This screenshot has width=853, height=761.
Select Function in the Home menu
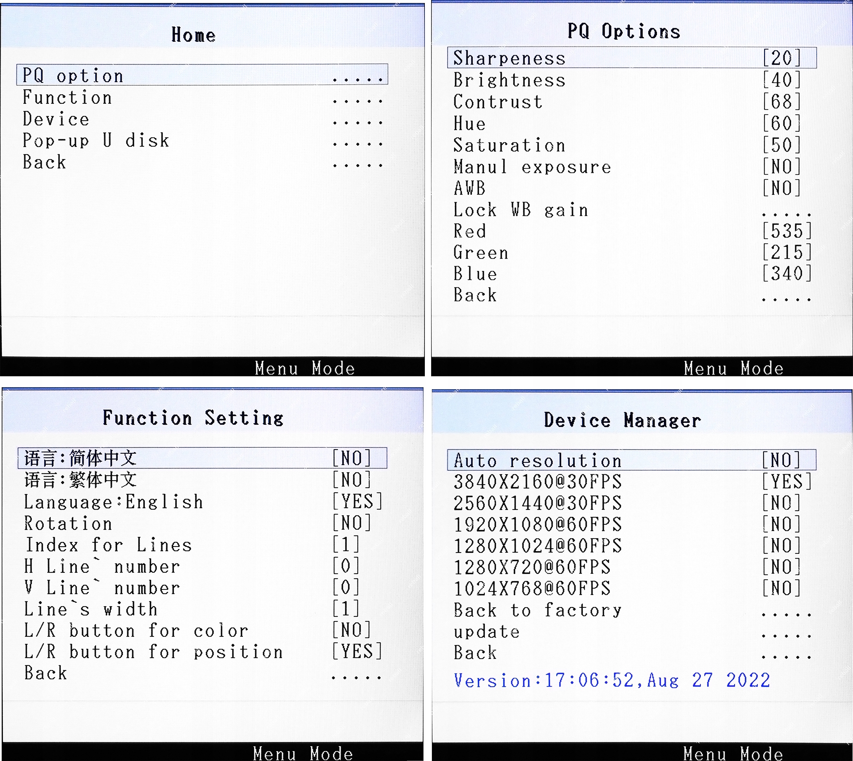pos(68,98)
